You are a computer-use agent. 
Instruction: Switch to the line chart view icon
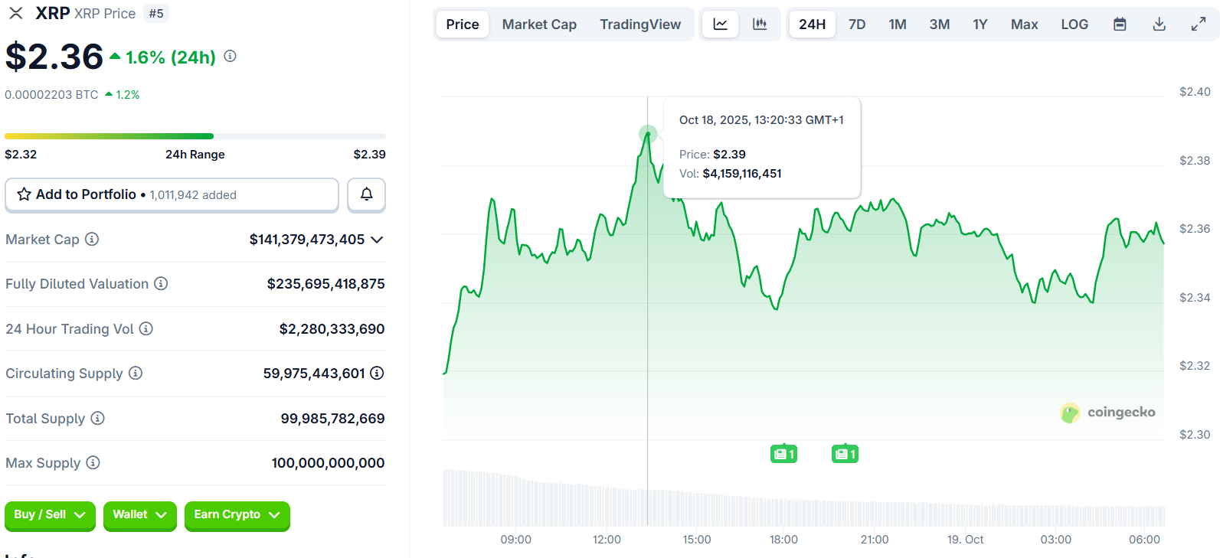pos(720,24)
